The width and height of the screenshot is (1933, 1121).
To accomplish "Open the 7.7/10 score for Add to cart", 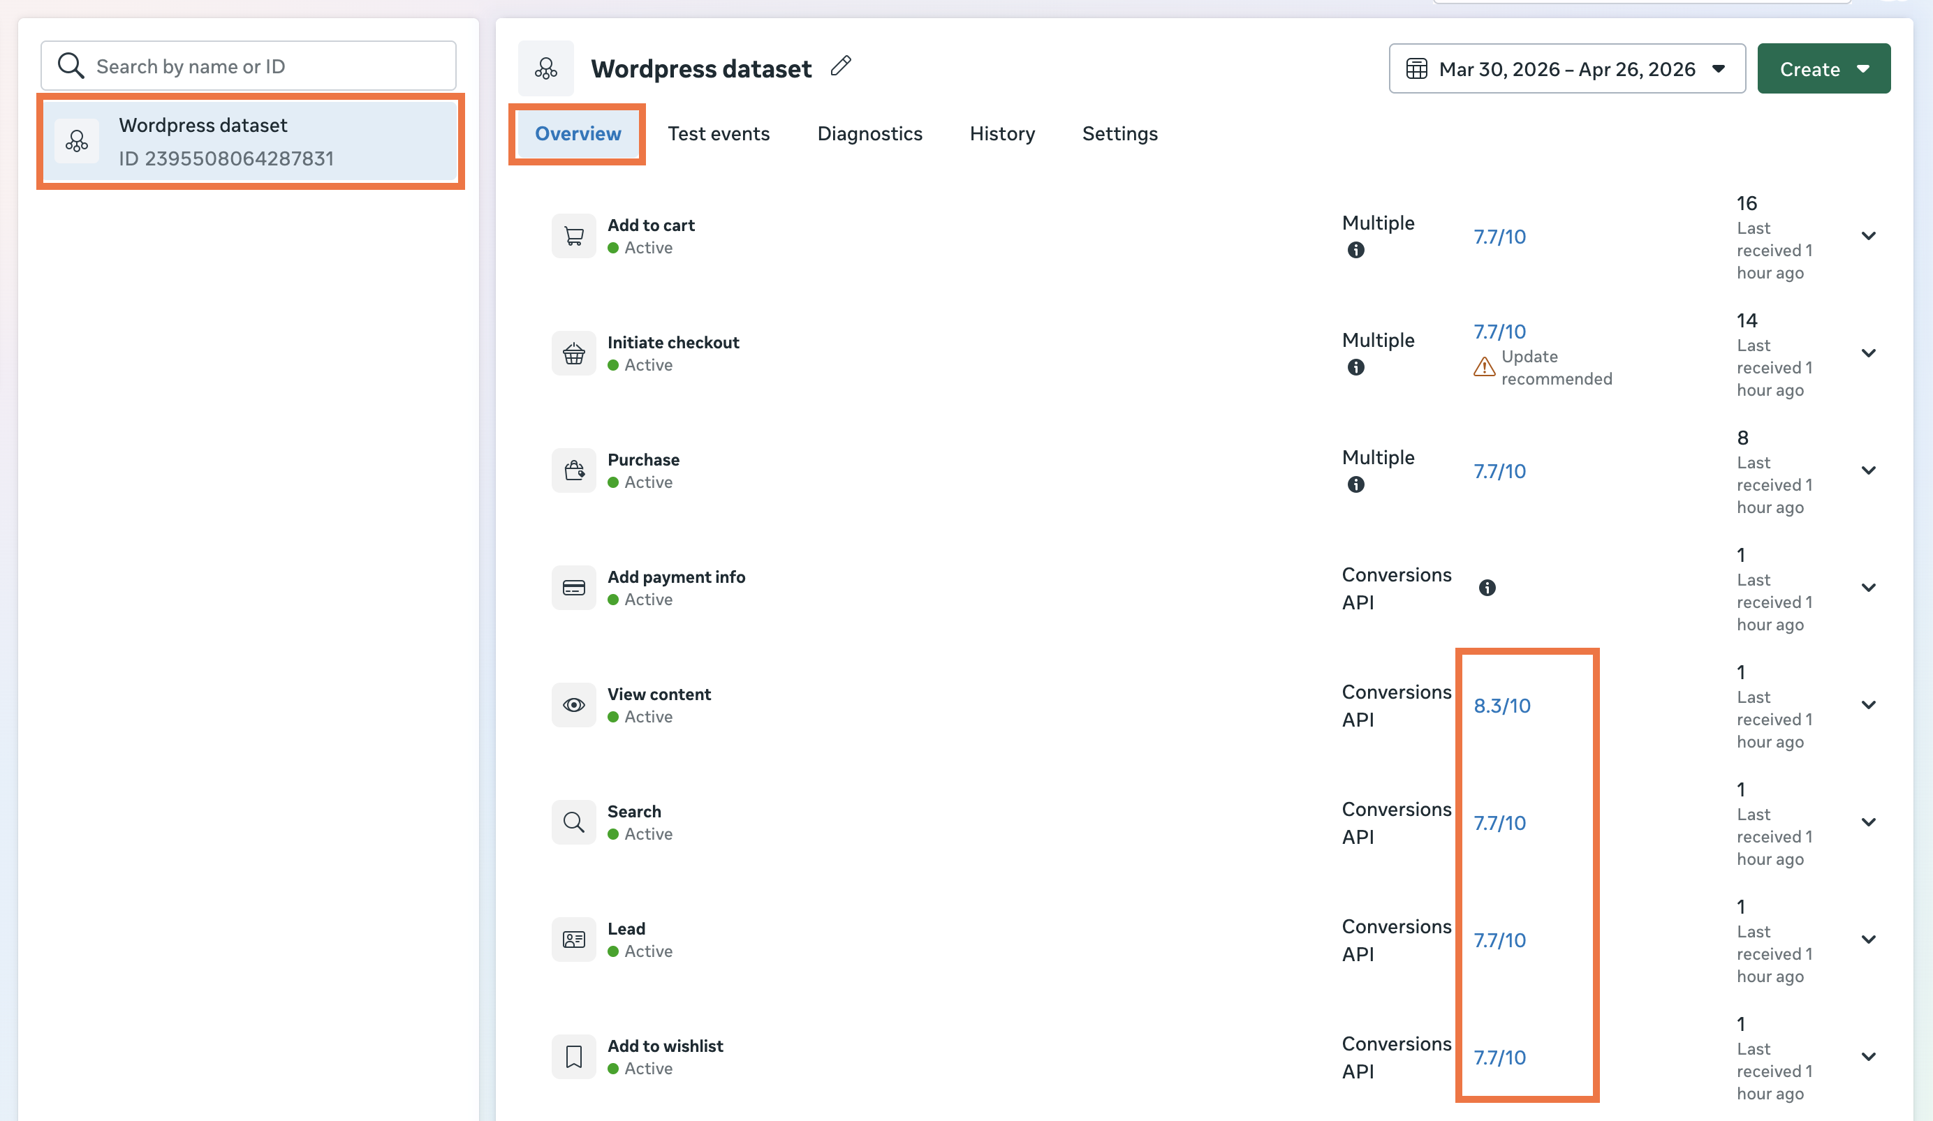I will [1499, 237].
